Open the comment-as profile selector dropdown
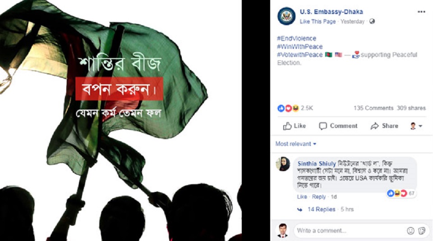The height and width of the screenshot is (241, 433). pyautogui.click(x=416, y=126)
